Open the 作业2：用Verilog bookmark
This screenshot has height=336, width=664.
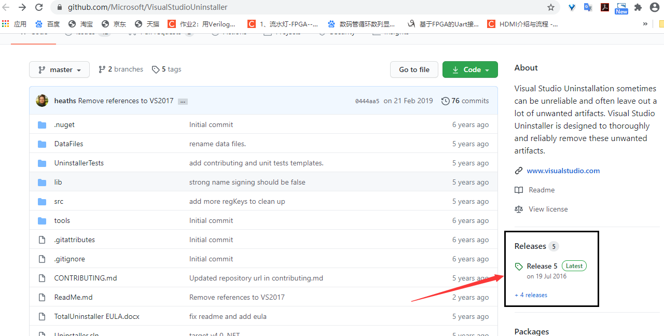[201, 24]
